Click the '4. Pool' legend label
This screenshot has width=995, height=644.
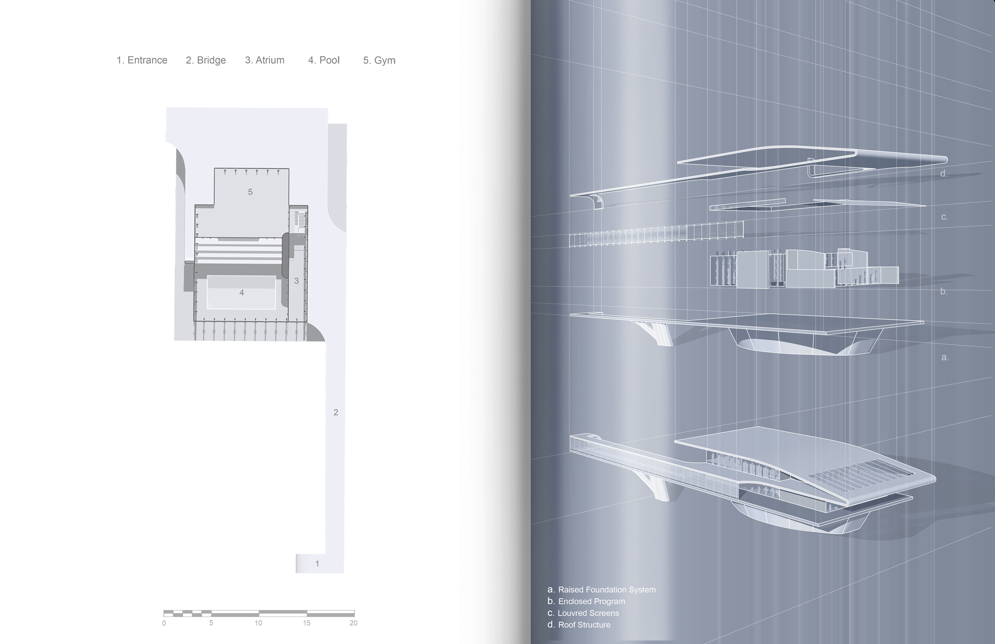point(324,60)
